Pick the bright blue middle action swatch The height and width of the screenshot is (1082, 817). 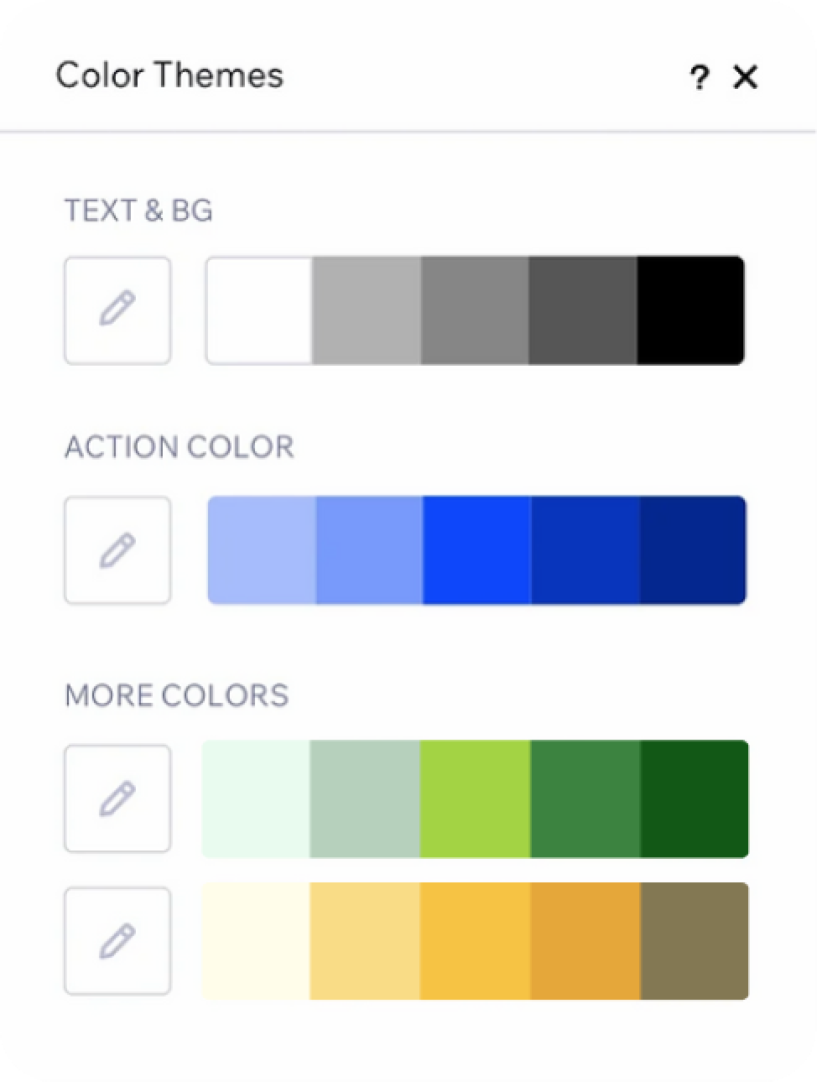pos(476,549)
